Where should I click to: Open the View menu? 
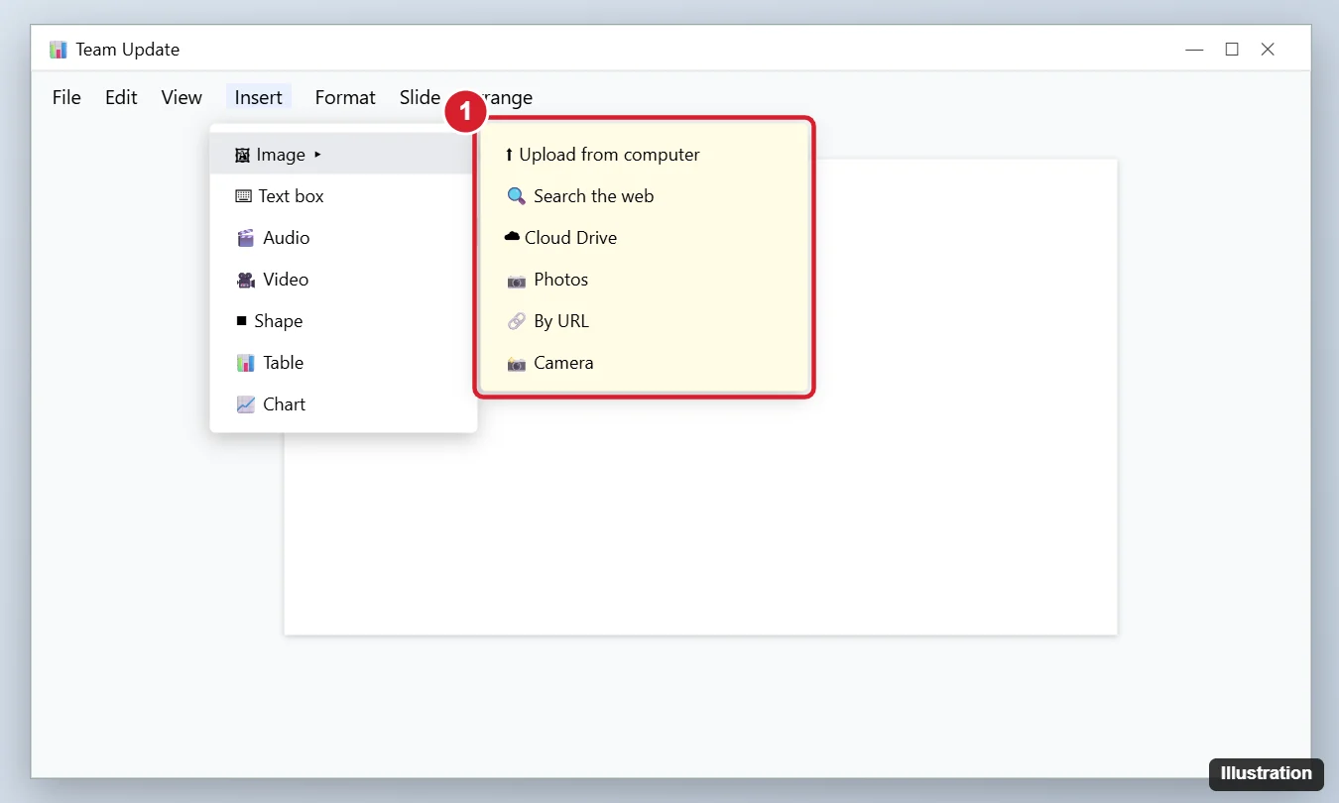pos(182,97)
